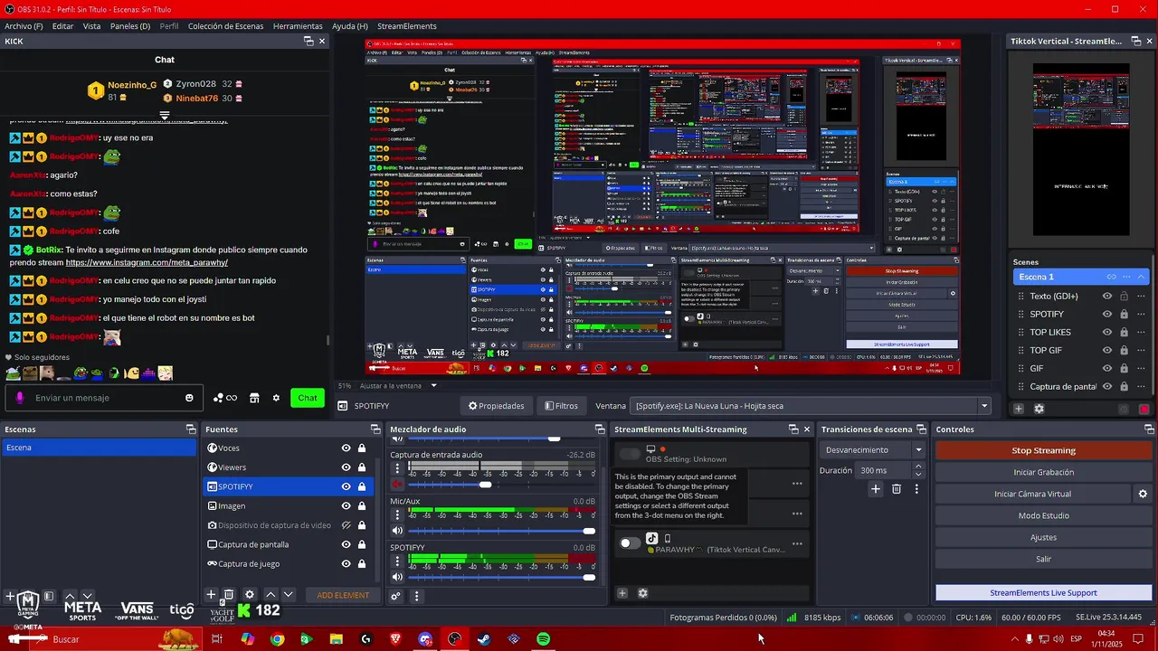The image size is (1158, 651).
Task: Delete selected source with trash icon in Fuentes
Action: [229, 594]
